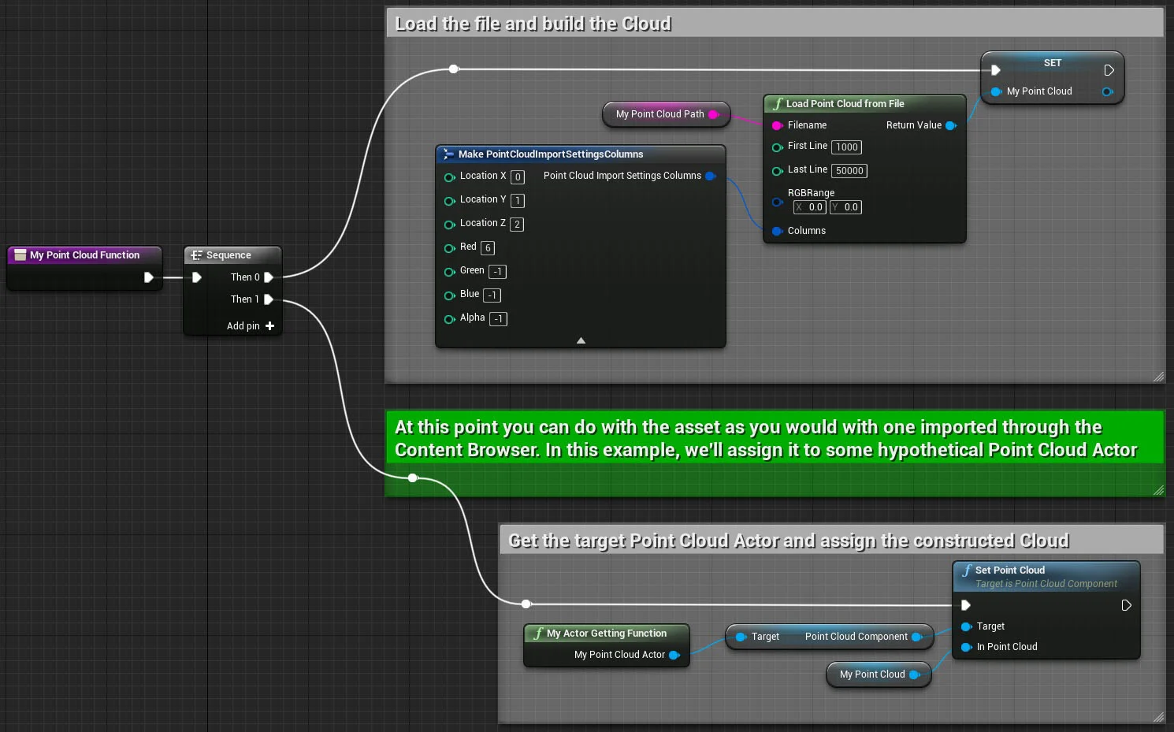
Task: Click Set Point Cloud's Target input pin
Action: click(x=966, y=626)
